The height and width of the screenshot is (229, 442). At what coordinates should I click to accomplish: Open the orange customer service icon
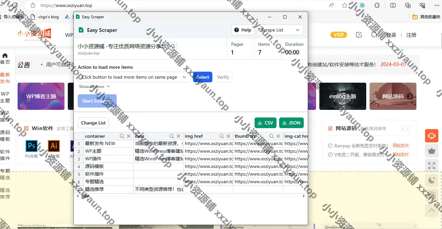coord(432,136)
